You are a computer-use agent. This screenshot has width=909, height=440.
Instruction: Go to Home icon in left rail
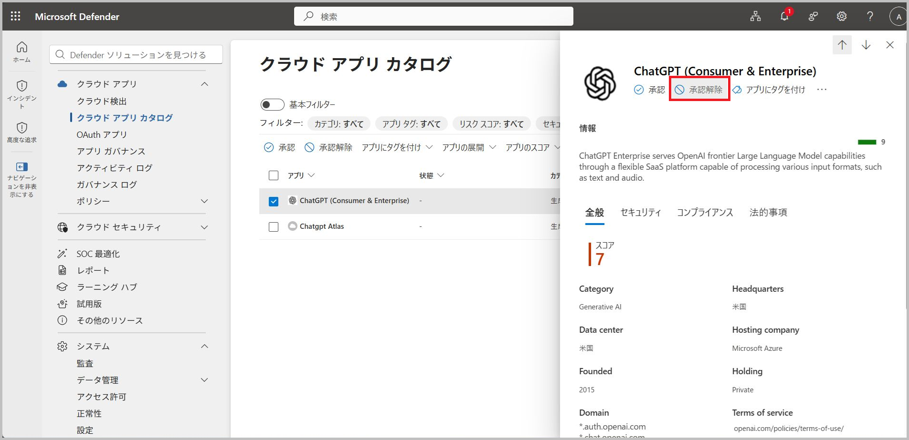click(x=22, y=52)
